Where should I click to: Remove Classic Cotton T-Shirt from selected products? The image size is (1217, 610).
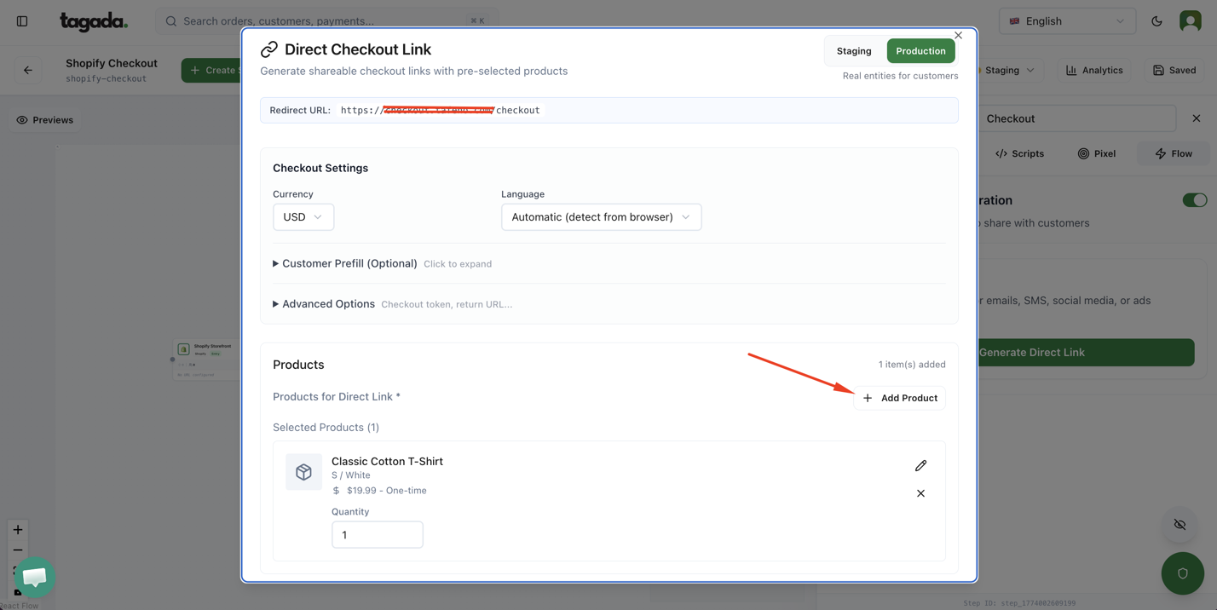(920, 493)
